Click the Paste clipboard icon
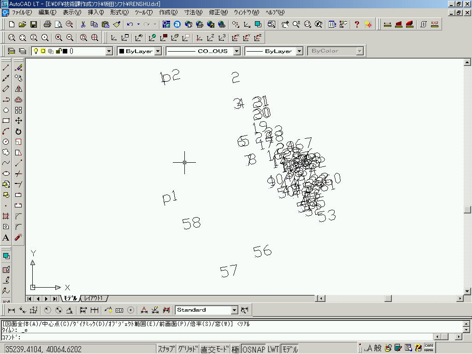Image resolution: width=472 pixels, height=354 pixels. pyautogui.click(x=106, y=24)
